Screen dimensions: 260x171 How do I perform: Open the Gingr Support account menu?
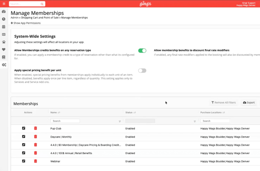246,4
